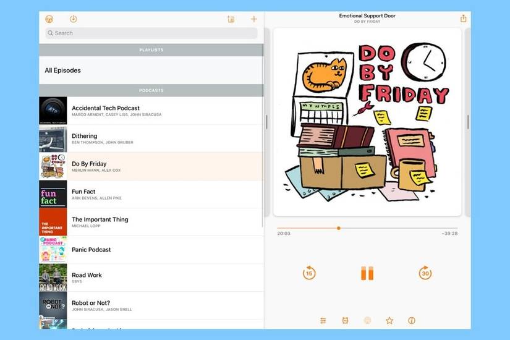This screenshot has height=340, width=510.
Task: Pause the playing episode
Action: tap(367, 273)
